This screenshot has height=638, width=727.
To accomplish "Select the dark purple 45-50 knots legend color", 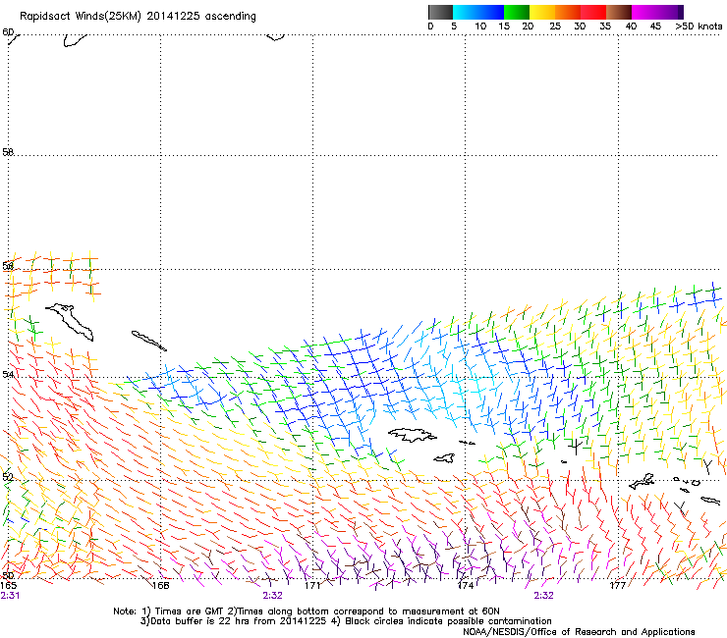I will pos(670,12).
